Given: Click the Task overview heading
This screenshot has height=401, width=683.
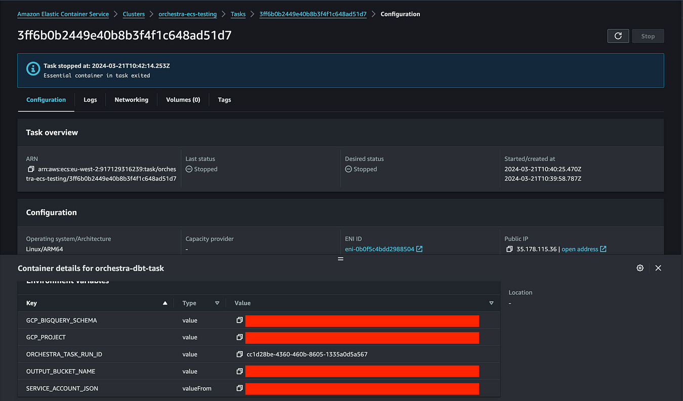Looking at the screenshot, I should [52, 132].
